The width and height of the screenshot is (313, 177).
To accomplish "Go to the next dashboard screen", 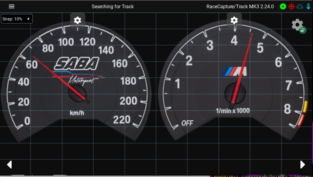I will (303, 165).
